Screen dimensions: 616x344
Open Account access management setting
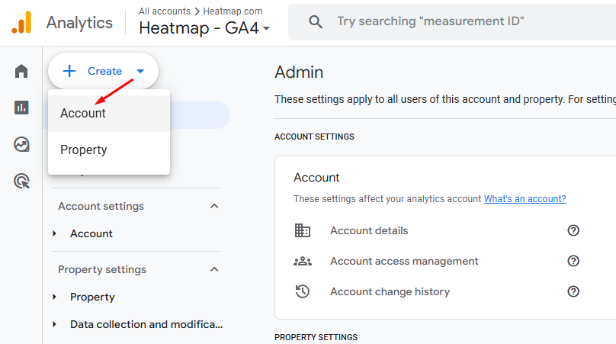point(404,261)
